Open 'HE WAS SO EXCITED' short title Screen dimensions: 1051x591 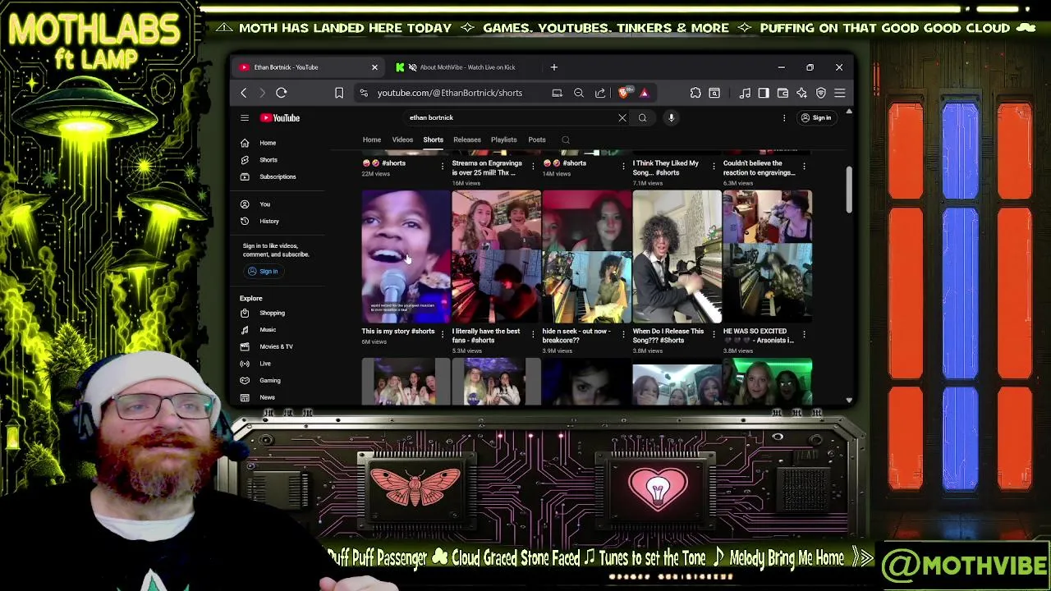(x=758, y=336)
